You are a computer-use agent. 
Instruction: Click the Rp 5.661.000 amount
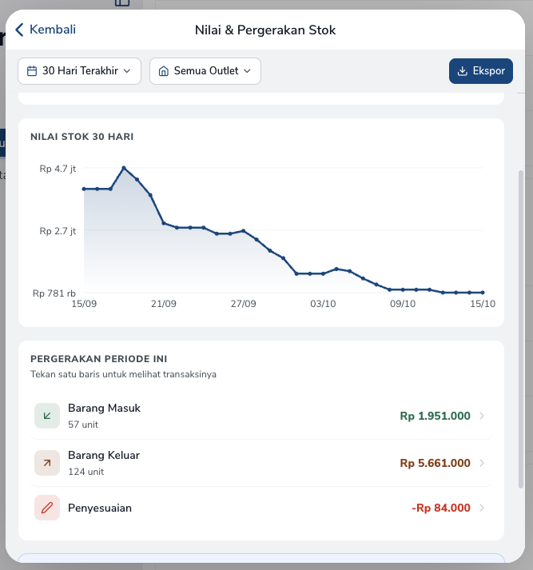point(435,463)
